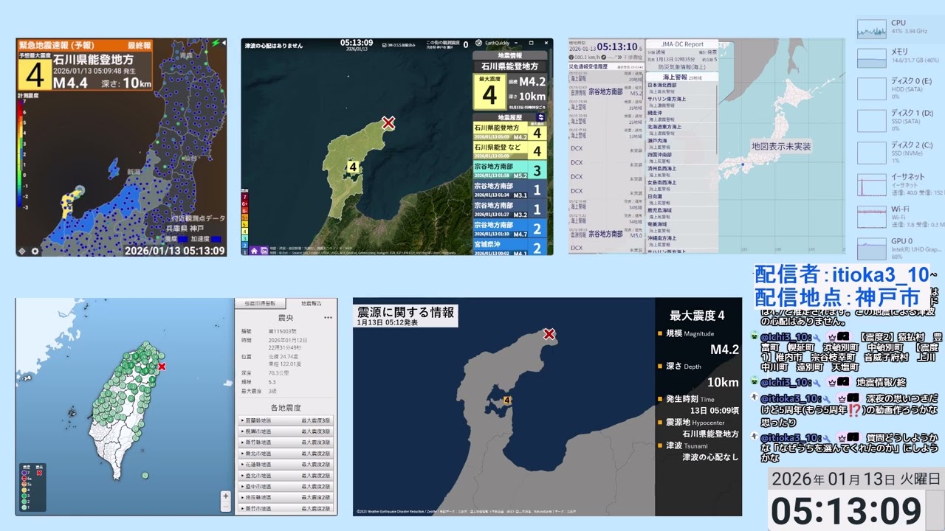
Task: Expand 花蓮縣地區 intensity list
Action: [x=285, y=465]
